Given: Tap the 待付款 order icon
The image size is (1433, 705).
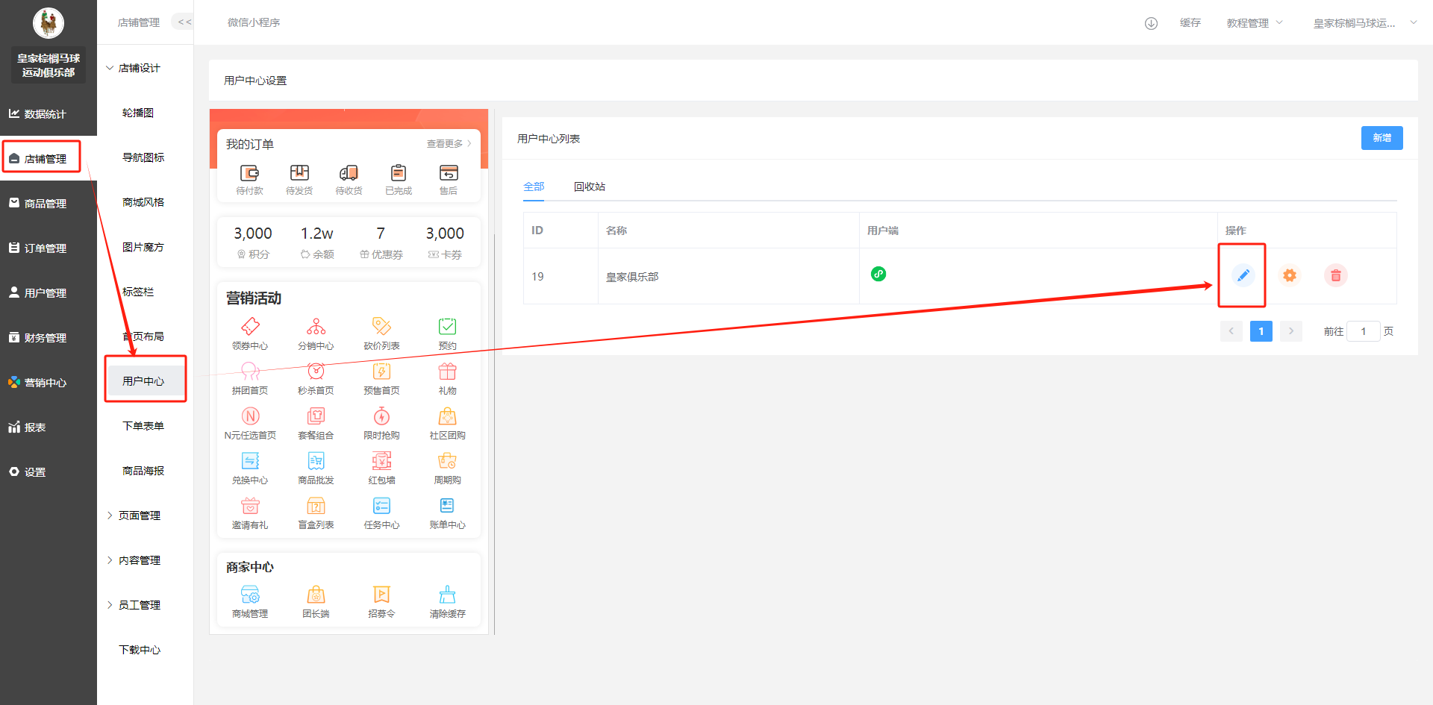Looking at the screenshot, I should (x=249, y=173).
